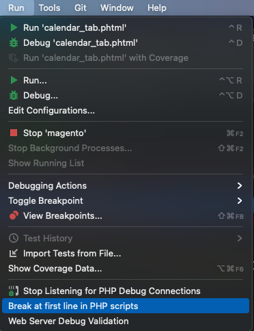Click the bug icon beside Debug...
The image size is (254, 331).
14,95
